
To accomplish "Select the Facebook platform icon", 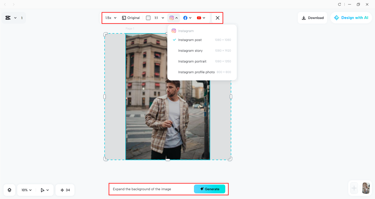I will (x=185, y=18).
